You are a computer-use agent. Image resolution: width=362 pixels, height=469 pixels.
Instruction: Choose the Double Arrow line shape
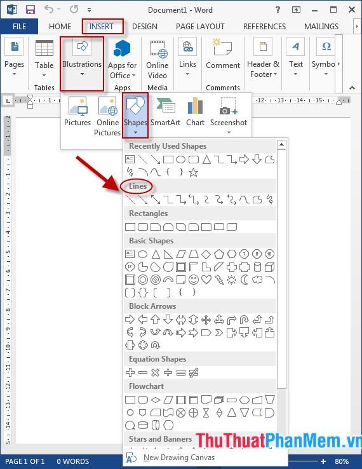point(156,200)
